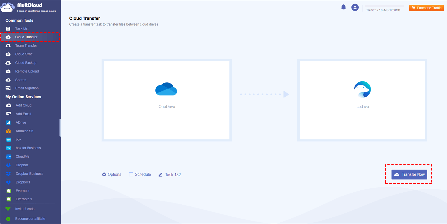This screenshot has width=447, height=224.
Task: Click the Evernote 1 elephant icon
Action: 9,199
